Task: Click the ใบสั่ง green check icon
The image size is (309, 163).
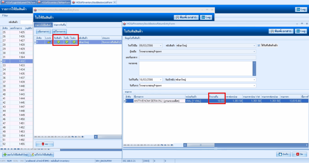Action: (x=67, y=42)
